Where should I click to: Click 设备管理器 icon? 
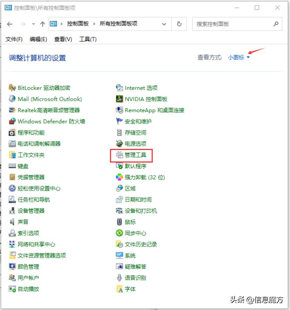[x=12, y=211]
